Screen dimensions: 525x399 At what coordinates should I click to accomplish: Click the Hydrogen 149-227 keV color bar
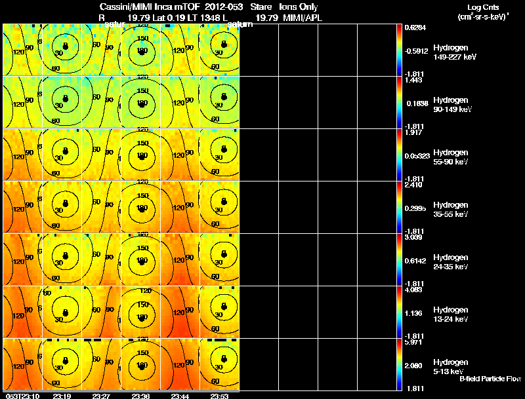pyautogui.click(x=399, y=50)
